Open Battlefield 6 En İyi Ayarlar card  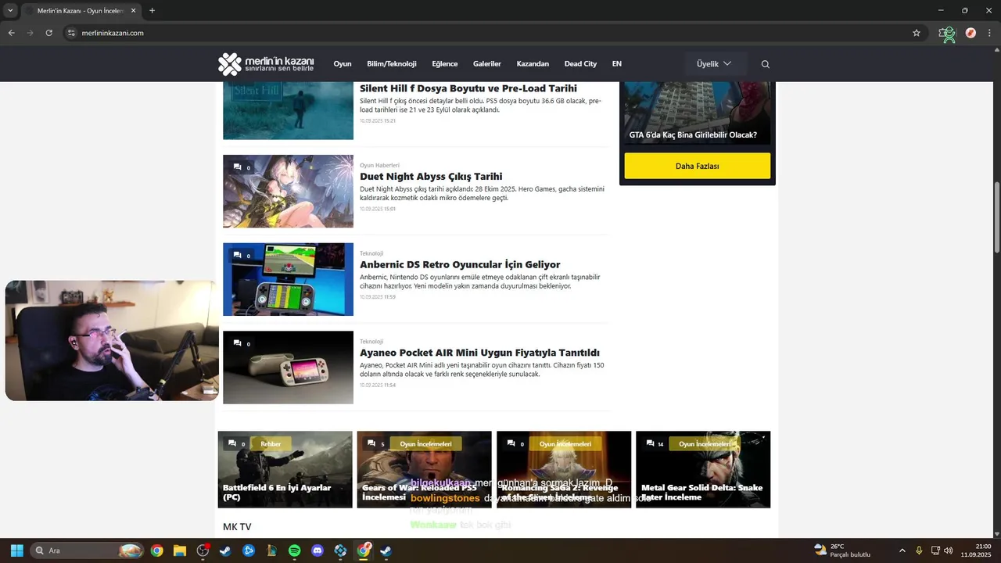coord(285,469)
